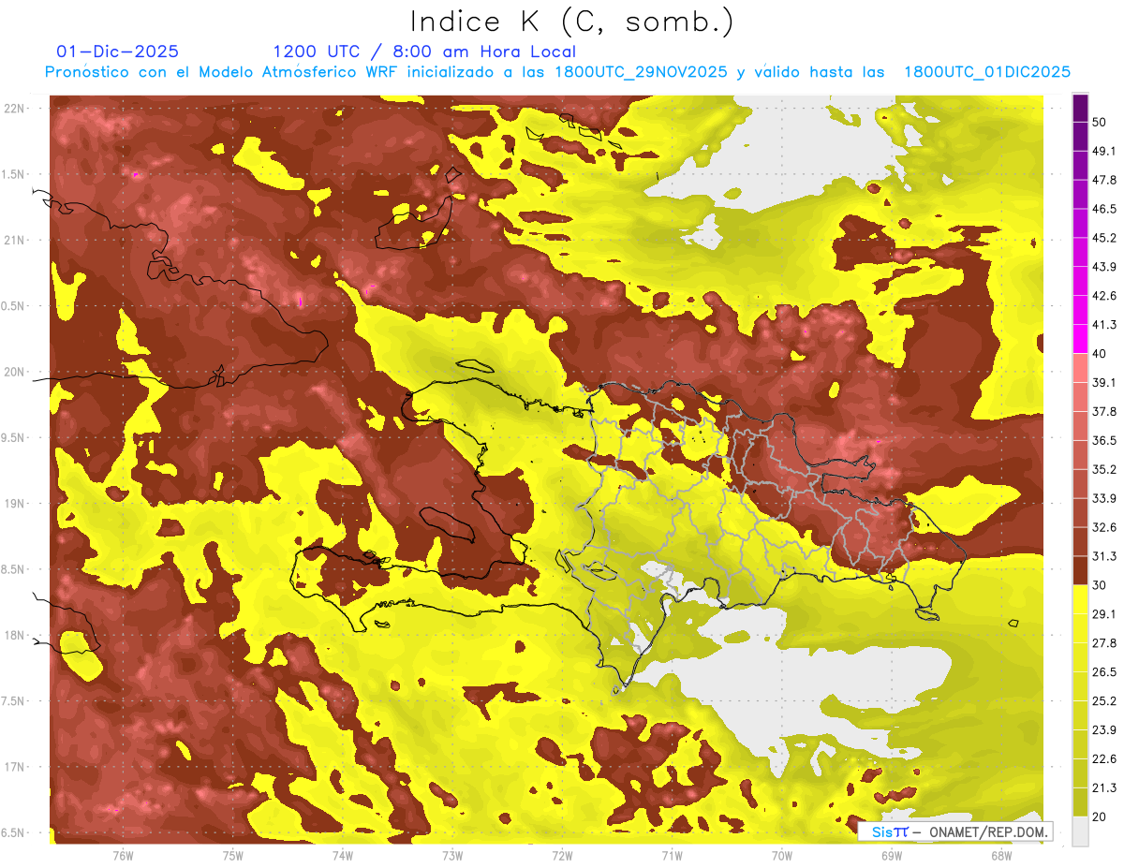Screen dimensions: 1124x868
Task: Click the 21N latitude axis label
Action: [14, 240]
